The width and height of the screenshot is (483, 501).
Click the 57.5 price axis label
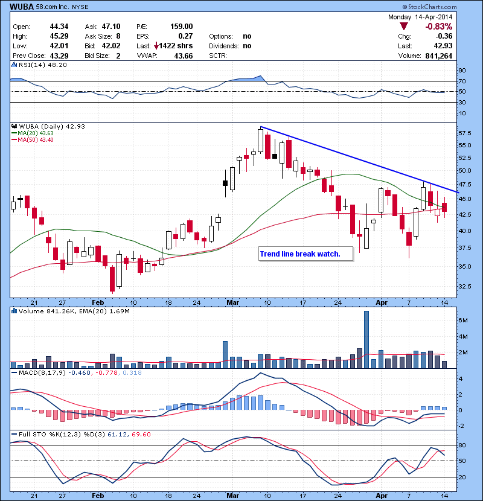pyautogui.click(x=464, y=133)
